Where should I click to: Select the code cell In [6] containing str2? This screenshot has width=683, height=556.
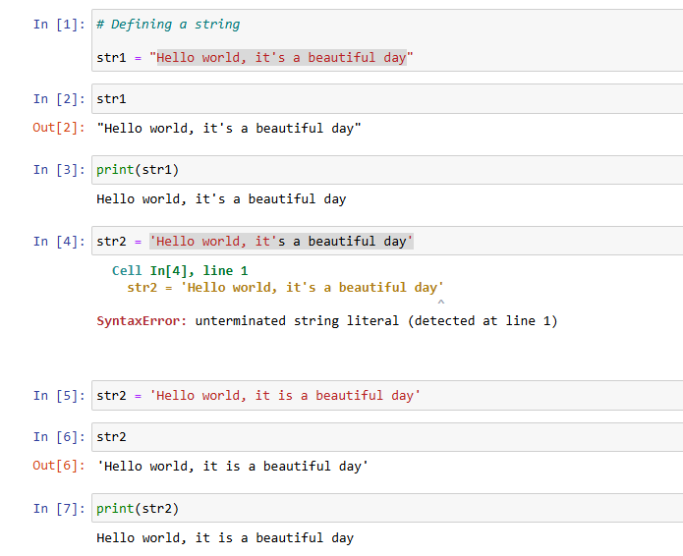click(387, 437)
